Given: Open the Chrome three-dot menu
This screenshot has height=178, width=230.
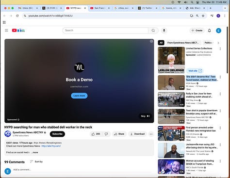Looking at the screenshot, I should [225, 16].
